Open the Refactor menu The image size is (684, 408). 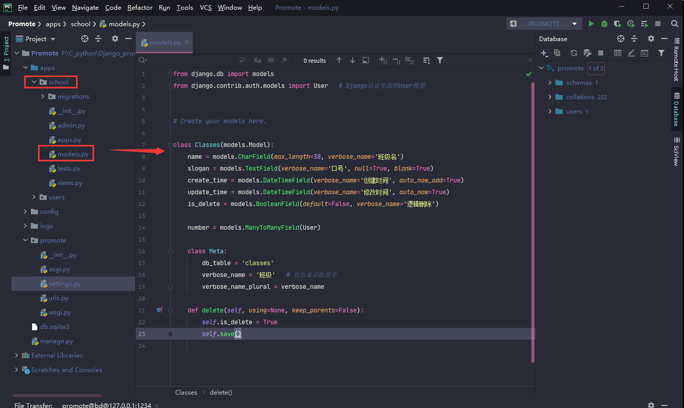[x=140, y=7]
